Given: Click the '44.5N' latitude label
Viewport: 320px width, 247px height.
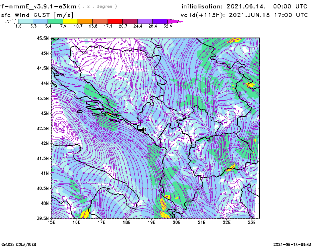Looking at the screenshot, I should [x=43, y=68].
